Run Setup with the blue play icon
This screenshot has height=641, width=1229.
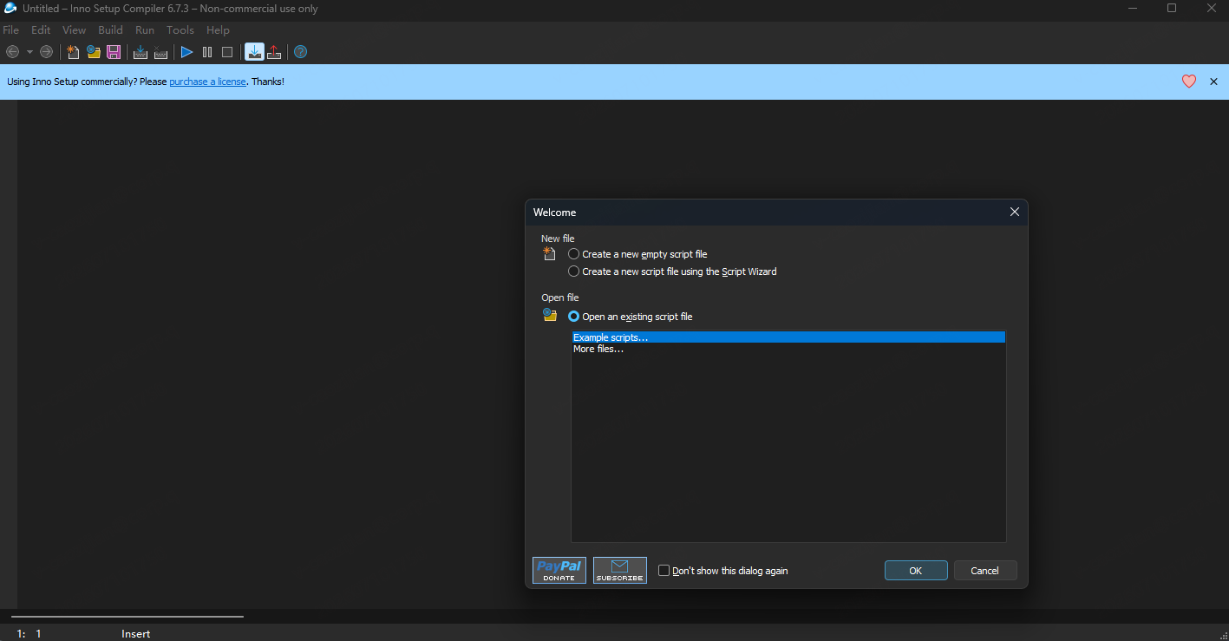[186, 52]
